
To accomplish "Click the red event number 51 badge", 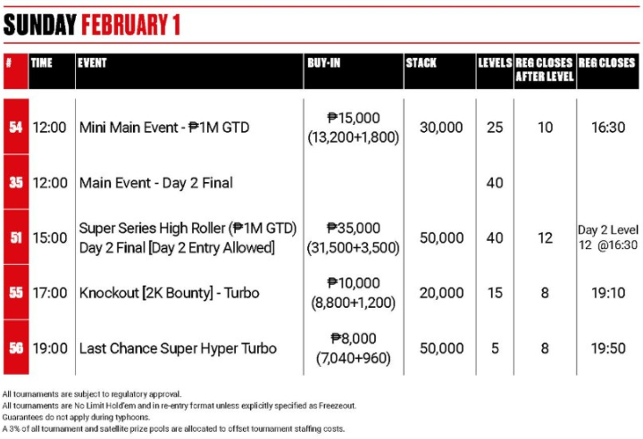I will tap(15, 238).
